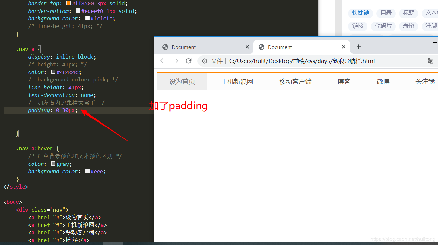Select the 表格 pill in background window
Viewport: 438px width, 245px height.
(409, 26)
